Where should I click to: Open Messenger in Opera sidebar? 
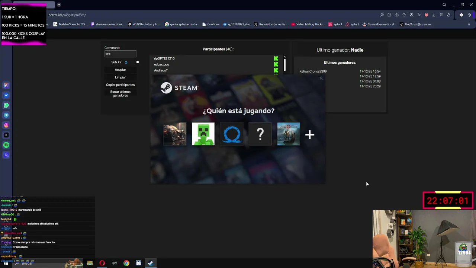[6, 95]
